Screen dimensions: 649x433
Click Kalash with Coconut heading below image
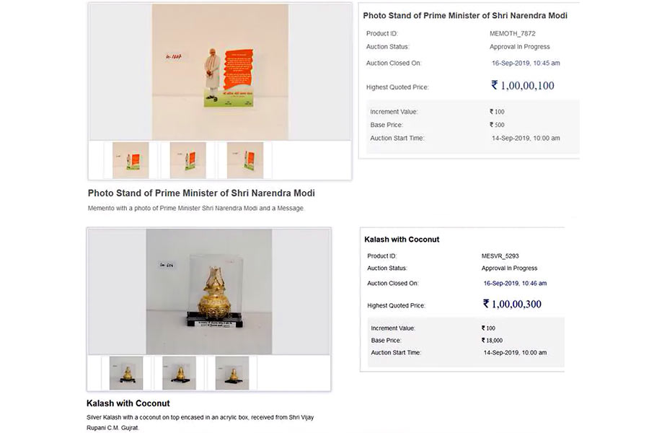pos(128,403)
